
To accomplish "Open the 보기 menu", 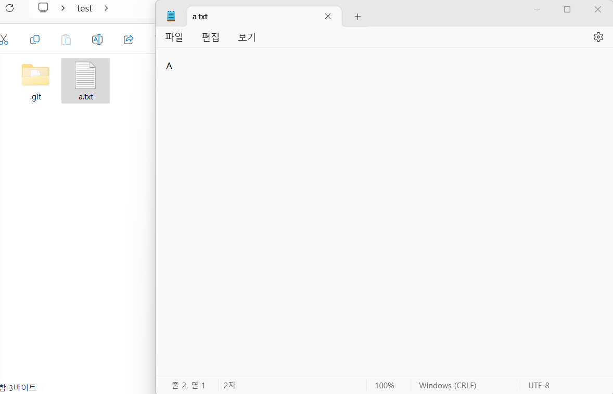I will click(247, 37).
